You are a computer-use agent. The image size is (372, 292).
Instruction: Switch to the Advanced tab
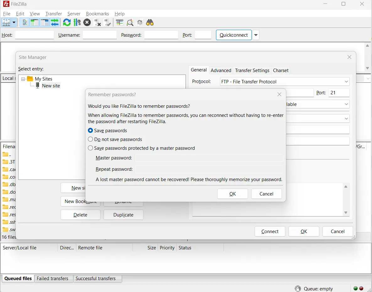click(221, 70)
